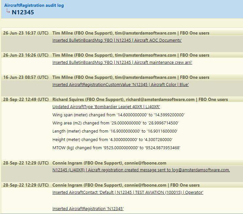Open the Aicraft registration created message sent link
This screenshot has height=214, width=243.
tap(141, 170)
